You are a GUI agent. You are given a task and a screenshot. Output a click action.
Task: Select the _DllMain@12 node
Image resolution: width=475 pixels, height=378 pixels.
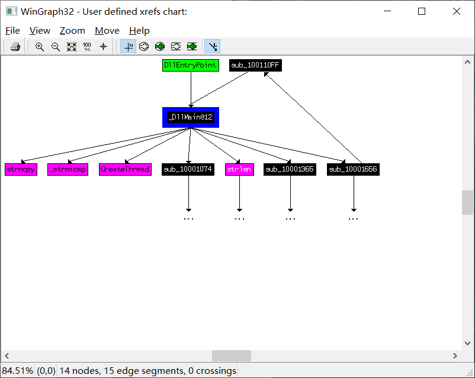tap(190, 117)
